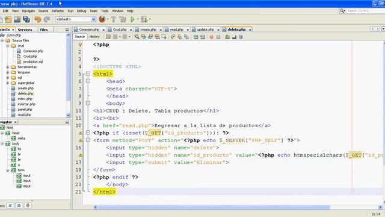Click the Last Edit icon in editor toolbar
385x217 pixels.
pyautogui.click(x=108, y=37)
